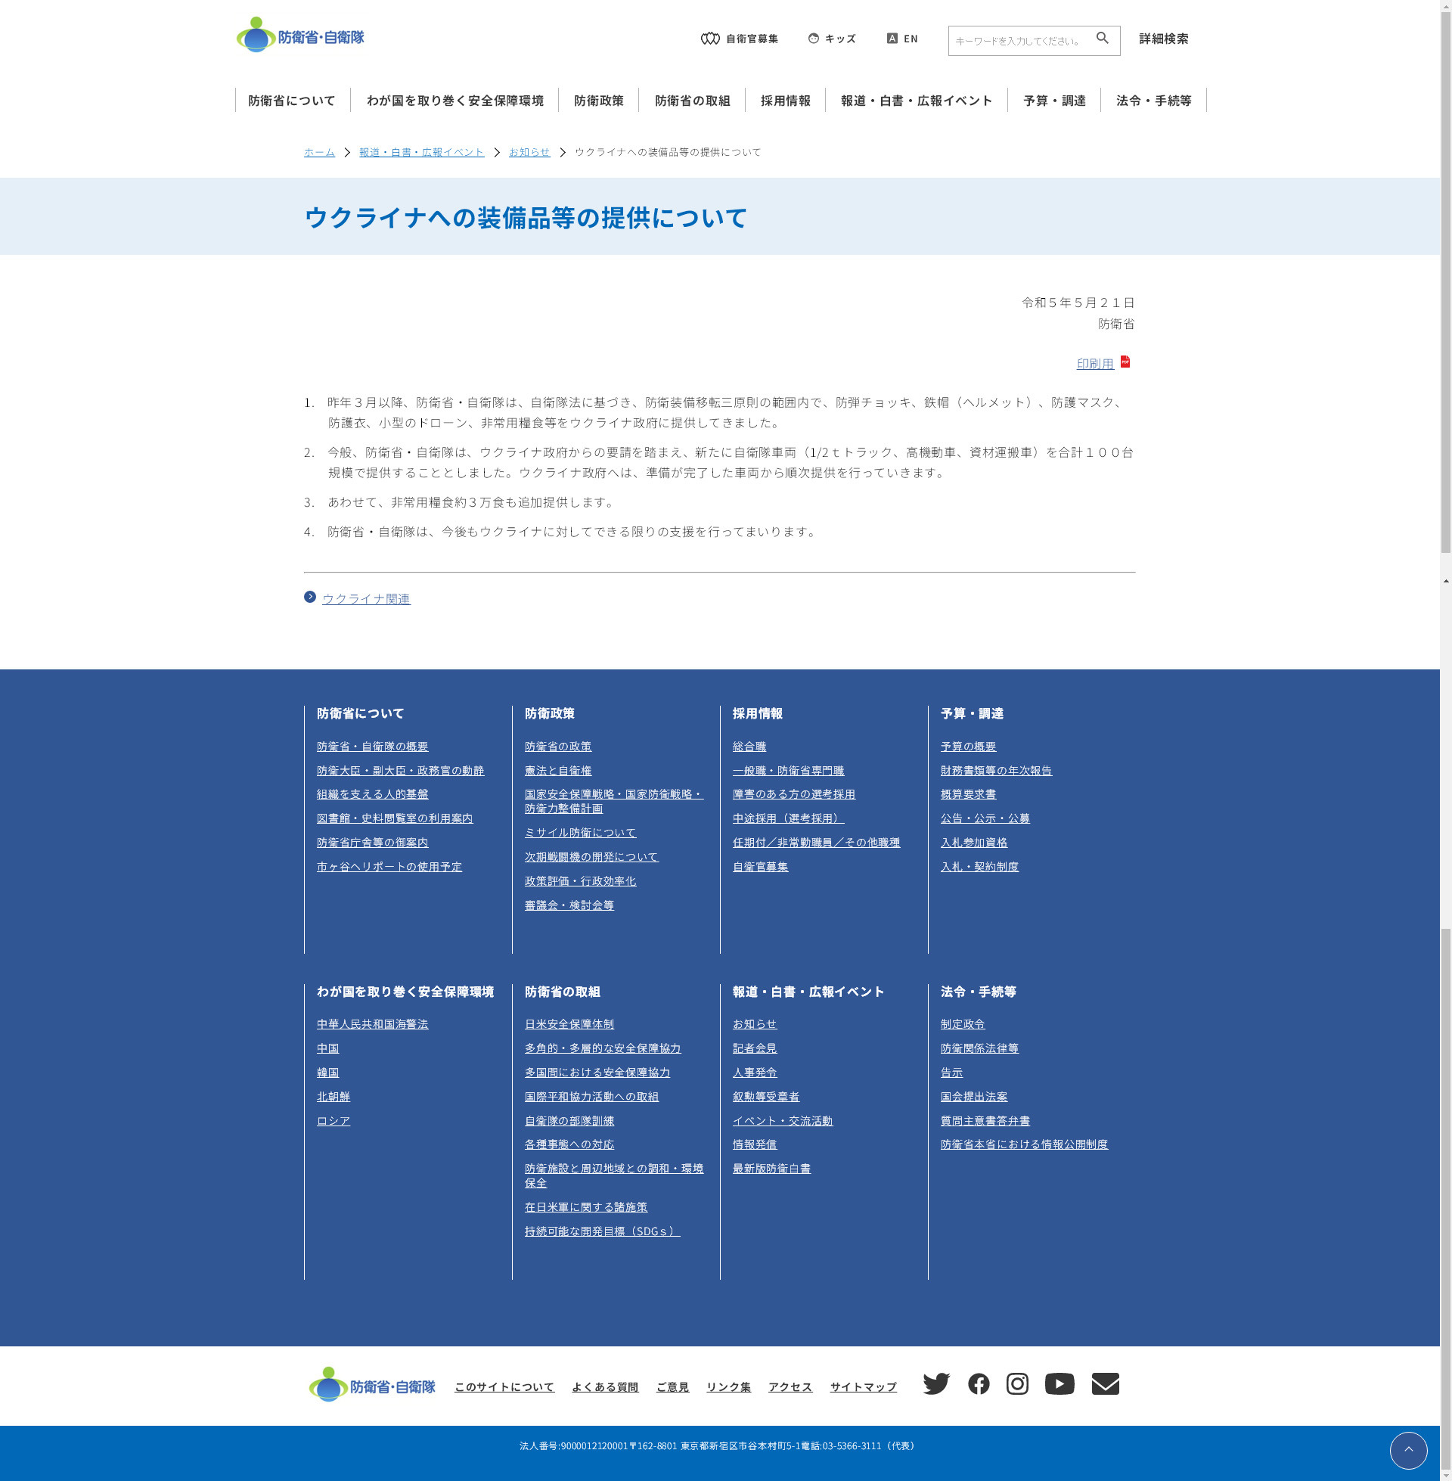The height and width of the screenshot is (1481, 1452).
Task: Open 予算の概要 footer link
Action: pyautogui.click(x=968, y=747)
